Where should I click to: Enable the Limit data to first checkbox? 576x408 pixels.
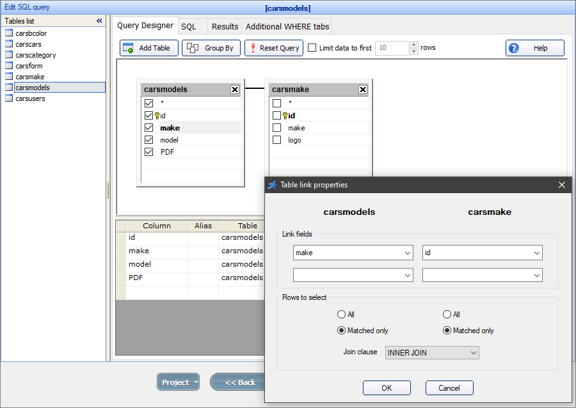click(312, 47)
